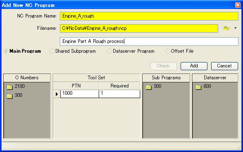243x152 pixels.
Task: Select the Main Program radio button
Action: click(6, 51)
